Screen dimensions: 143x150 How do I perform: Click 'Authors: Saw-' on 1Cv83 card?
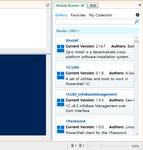(x=122, y=100)
